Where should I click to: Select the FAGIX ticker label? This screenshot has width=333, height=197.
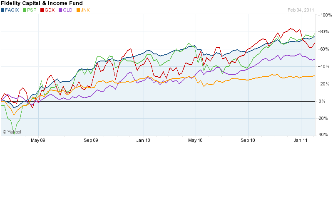(12, 10)
